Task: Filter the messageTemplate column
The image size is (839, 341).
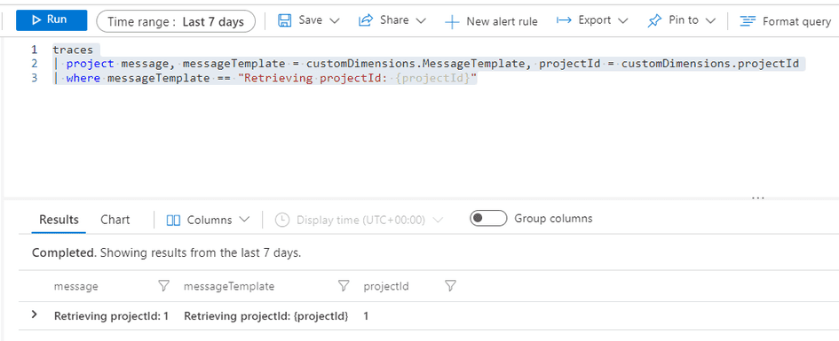Action: (344, 286)
